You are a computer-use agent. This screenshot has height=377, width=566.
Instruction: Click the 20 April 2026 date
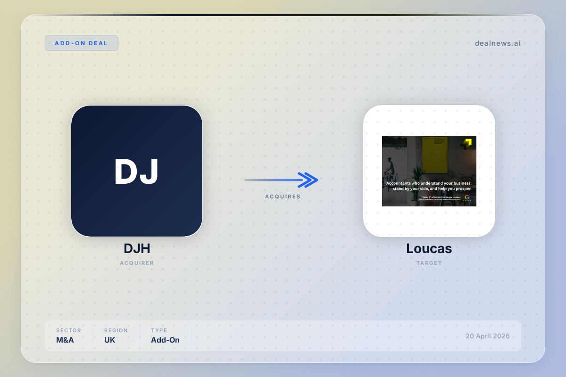[487, 336]
